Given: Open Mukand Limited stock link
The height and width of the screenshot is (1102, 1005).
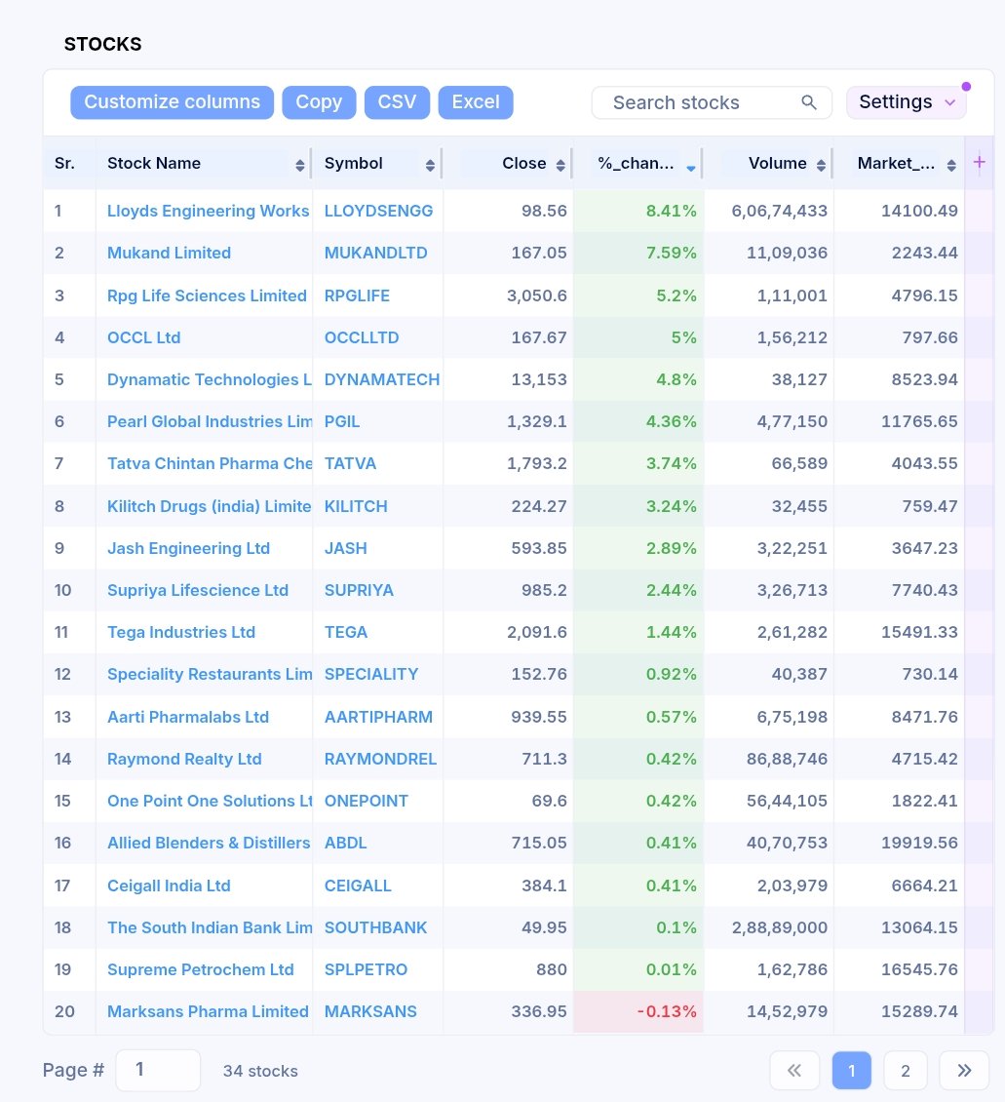Looking at the screenshot, I should 169,253.
